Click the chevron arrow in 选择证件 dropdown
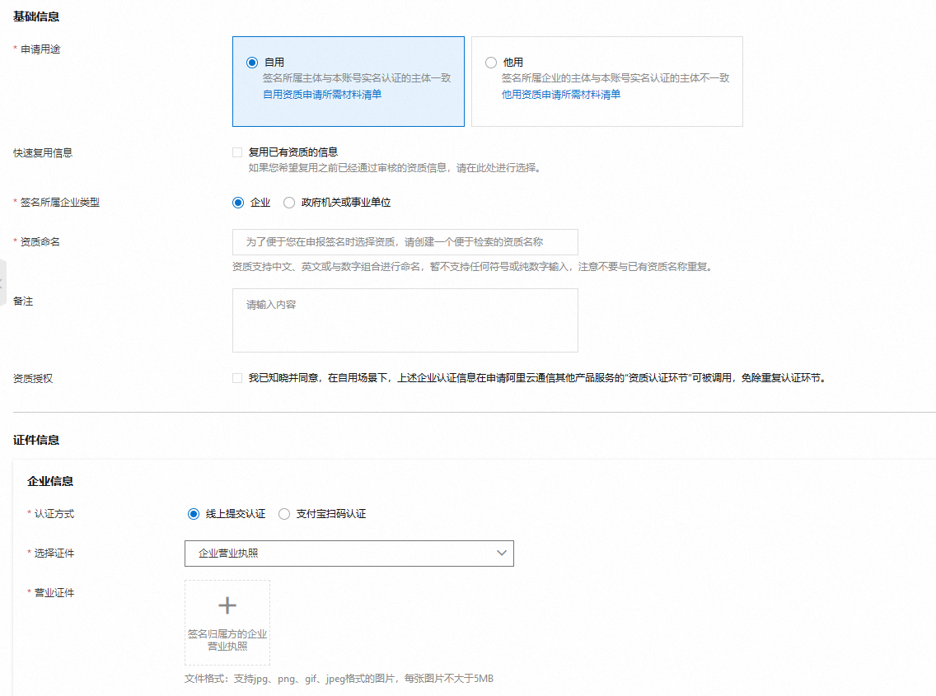 (501, 554)
